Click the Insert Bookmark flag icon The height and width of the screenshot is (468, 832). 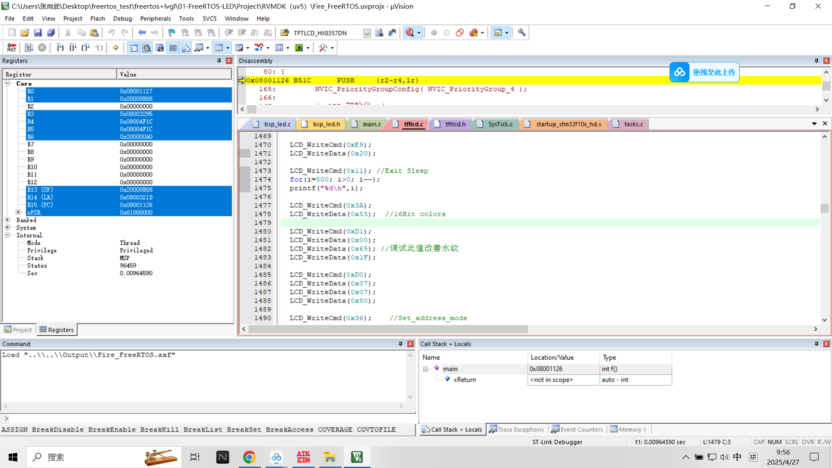click(172, 33)
